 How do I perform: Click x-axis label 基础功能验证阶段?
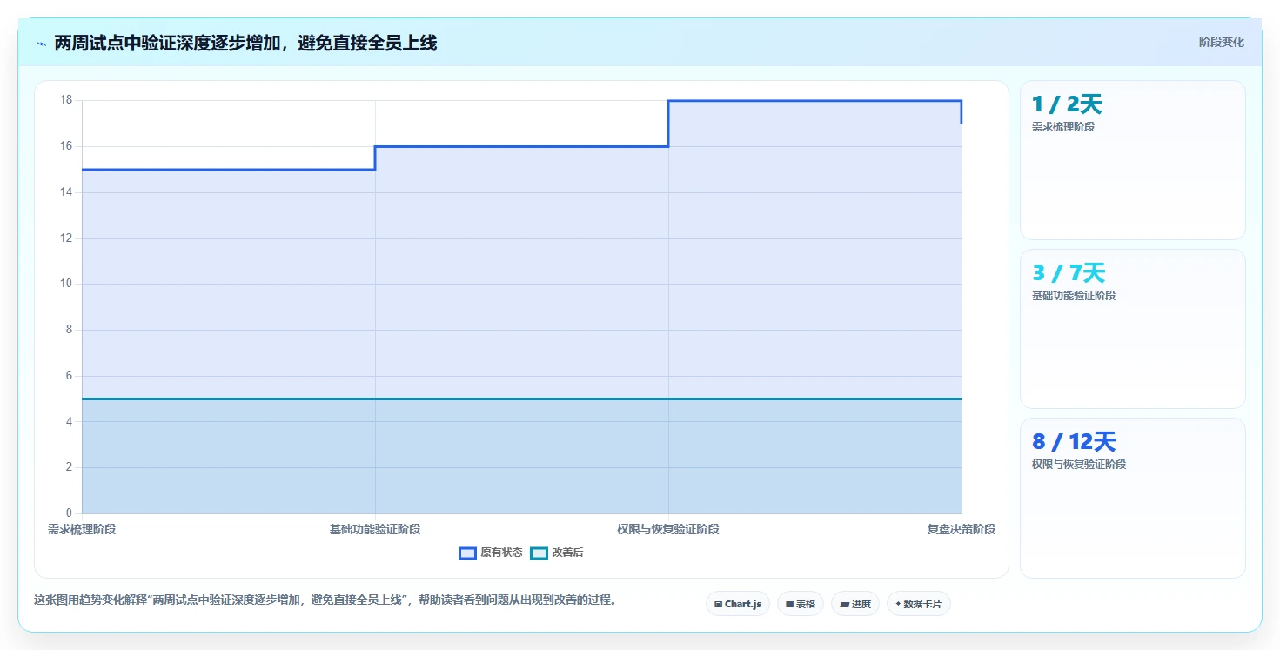point(375,529)
